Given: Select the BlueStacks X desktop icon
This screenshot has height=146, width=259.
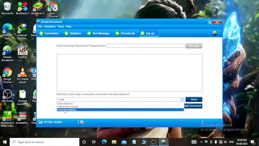Looking at the screenshot, I should coord(23,8).
